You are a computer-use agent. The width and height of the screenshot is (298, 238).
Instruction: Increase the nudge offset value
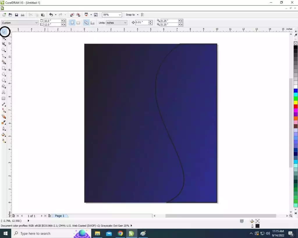(150, 22)
